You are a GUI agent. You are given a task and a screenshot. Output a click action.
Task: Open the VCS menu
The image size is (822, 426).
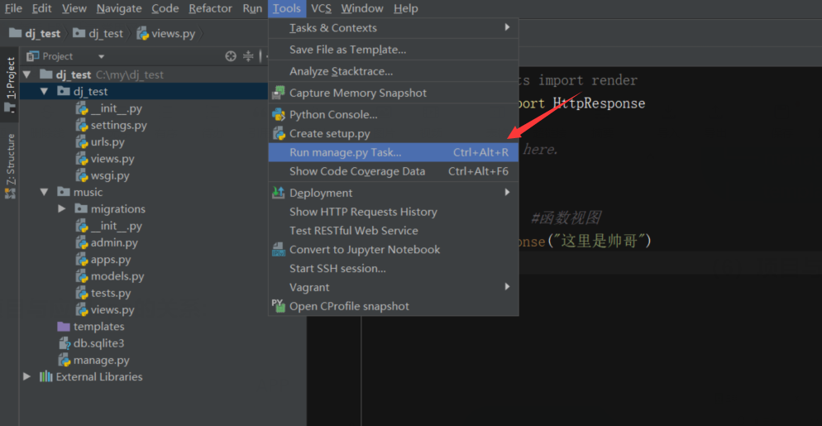tap(321, 8)
